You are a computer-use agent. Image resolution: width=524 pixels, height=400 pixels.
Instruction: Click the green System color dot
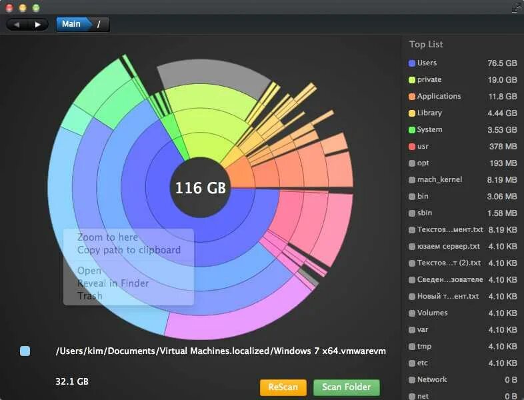pyautogui.click(x=412, y=130)
